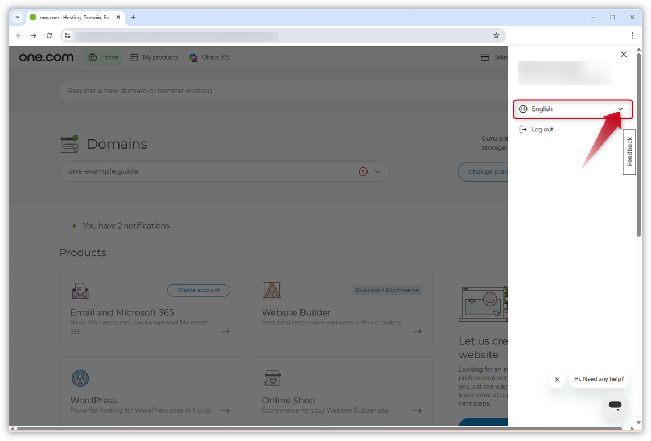Click the Create account button
The width and height of the screenshot is (651, 441).
tap(199, 290)
